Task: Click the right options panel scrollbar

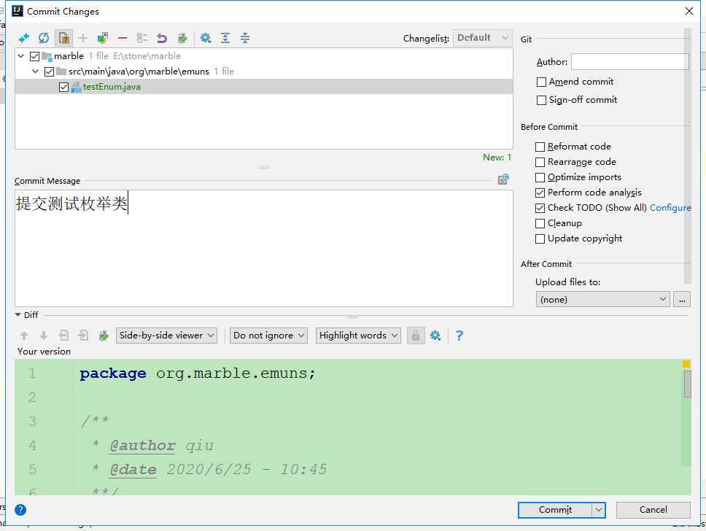Action: click(687, 156)
